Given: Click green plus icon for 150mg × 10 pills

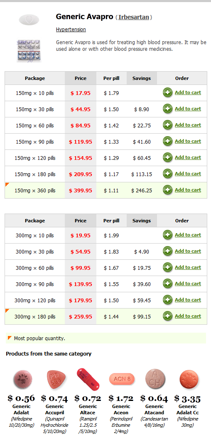Looking at the screenshot, I should point(167,92).
